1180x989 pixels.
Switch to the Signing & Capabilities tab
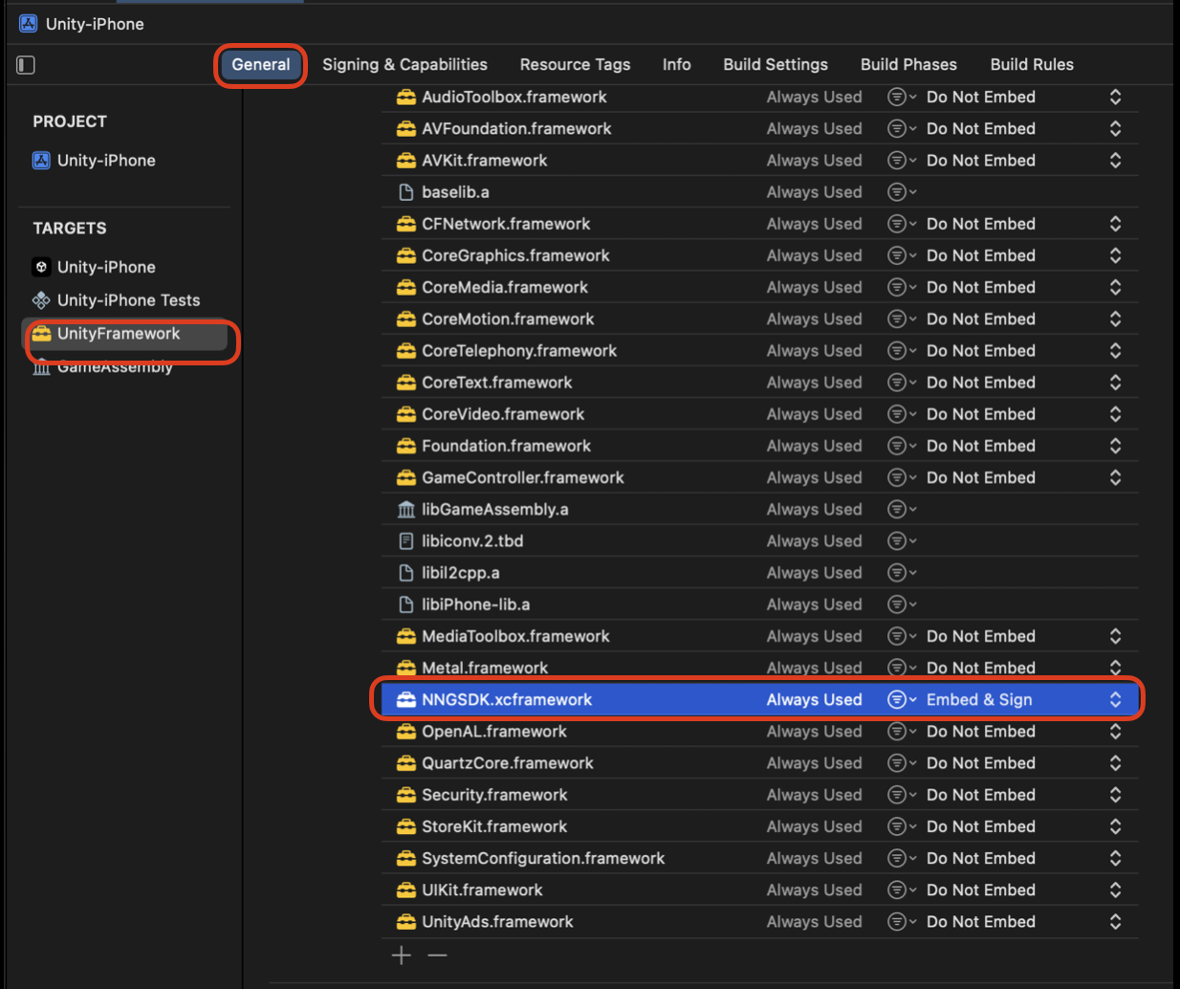(404, 65)
